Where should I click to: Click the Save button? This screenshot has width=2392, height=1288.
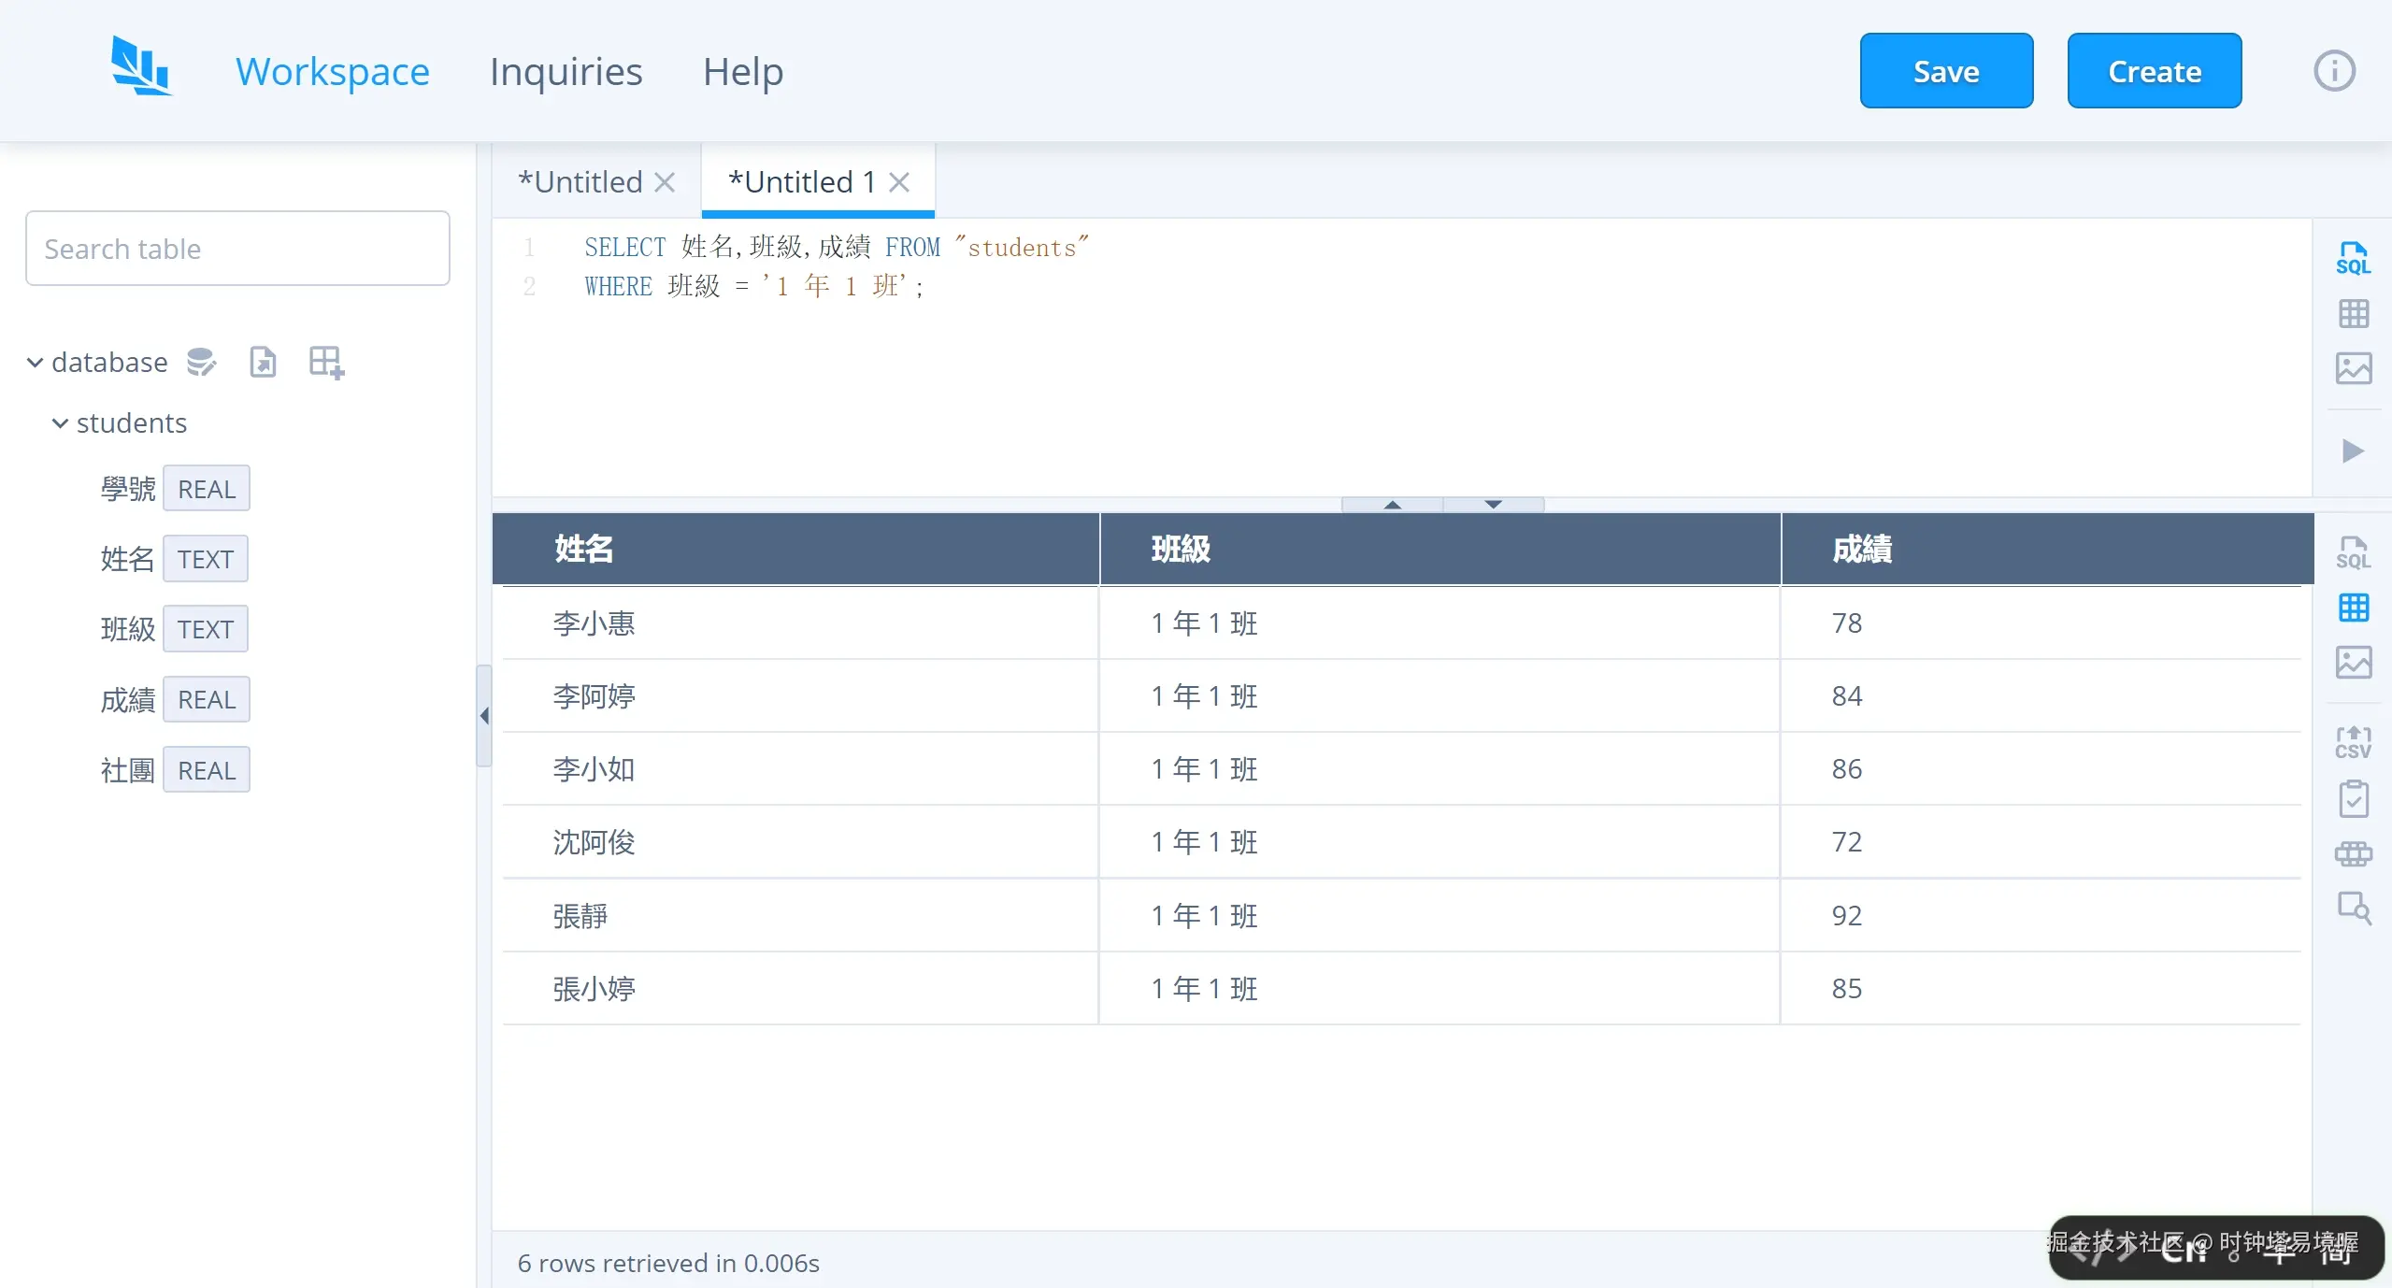tap(1946, 70)
